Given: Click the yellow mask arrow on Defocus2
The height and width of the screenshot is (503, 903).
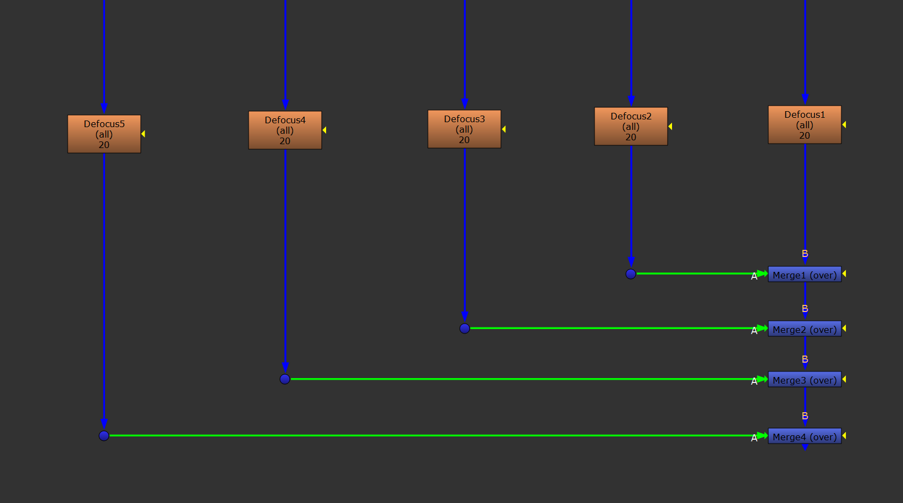Looking at the screenshot, I should [670, 126].
